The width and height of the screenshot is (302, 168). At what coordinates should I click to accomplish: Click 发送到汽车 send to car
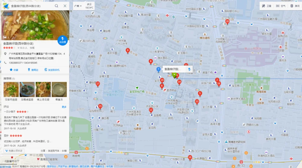point(53,151)
